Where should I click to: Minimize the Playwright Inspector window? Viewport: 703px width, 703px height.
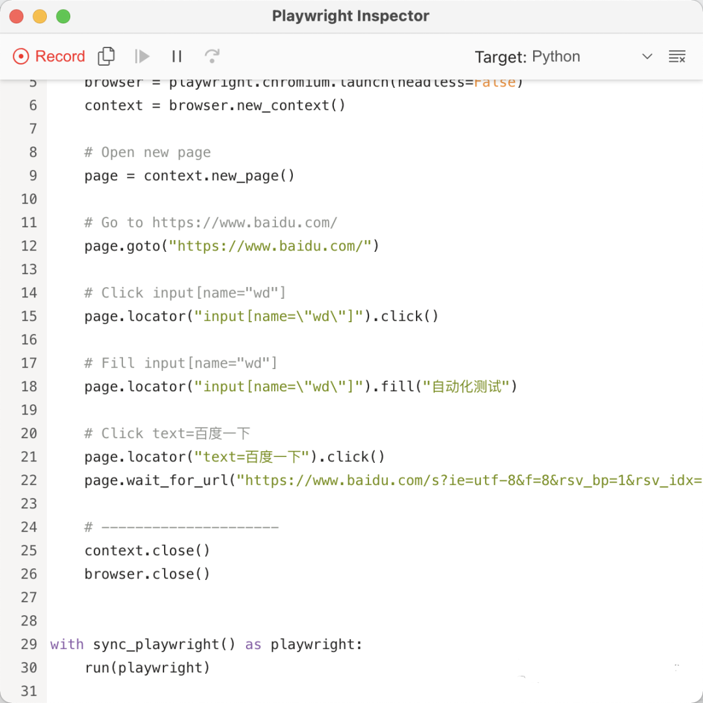pyautogui.click(x=40, y=16)
